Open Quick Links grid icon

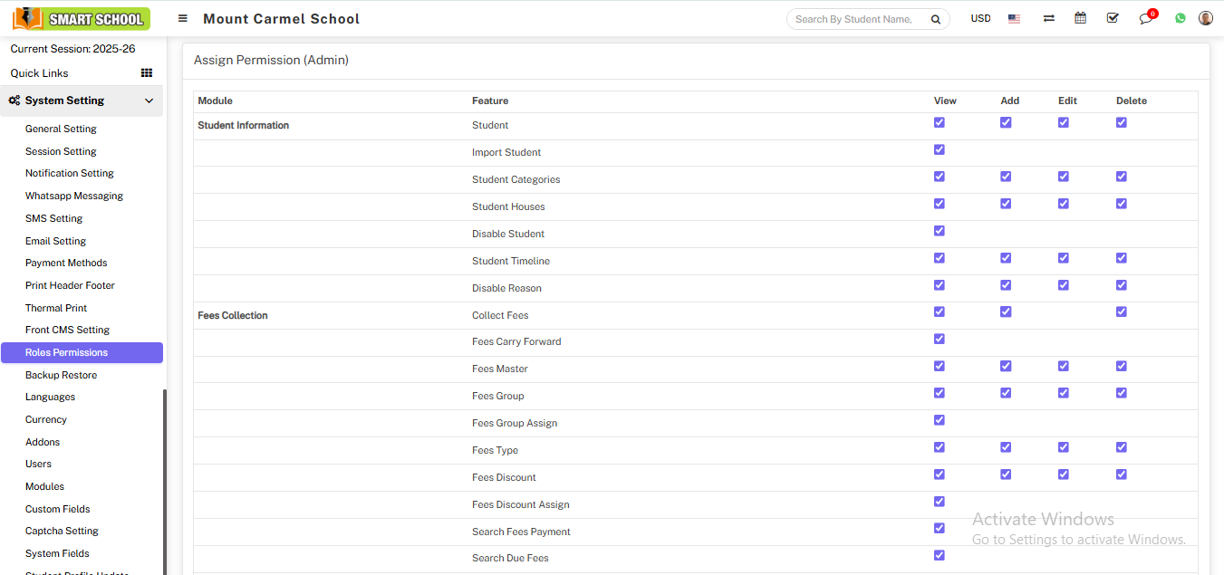click(147, 73)
